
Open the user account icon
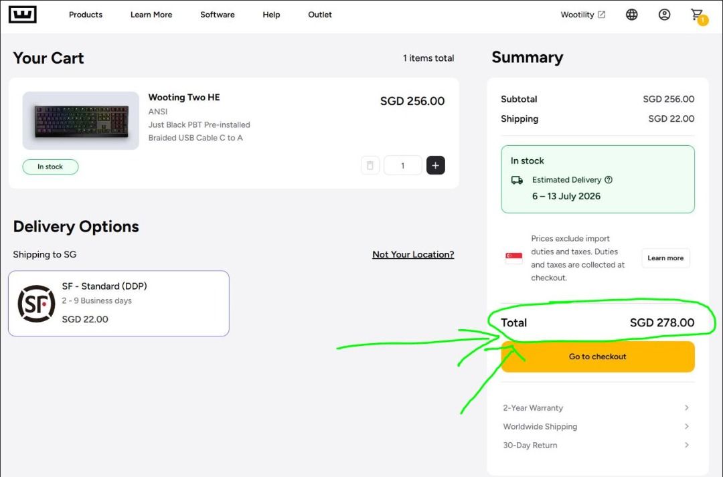click(x=664, y=15)
